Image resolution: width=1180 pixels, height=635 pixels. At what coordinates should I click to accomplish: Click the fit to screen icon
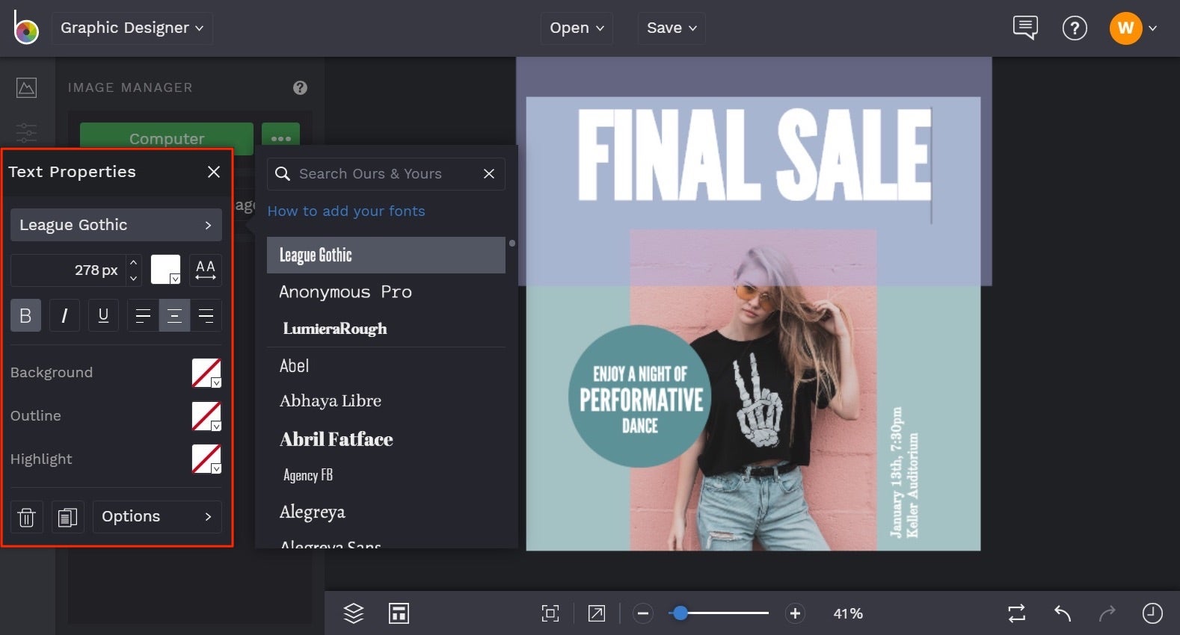(550, 613)
